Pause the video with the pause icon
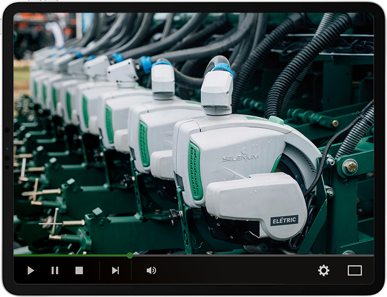The image size is (387, 297). (55, 270)
